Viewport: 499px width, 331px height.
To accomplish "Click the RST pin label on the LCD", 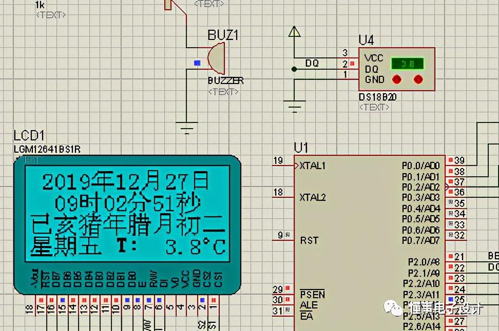I will coord(46,279).
